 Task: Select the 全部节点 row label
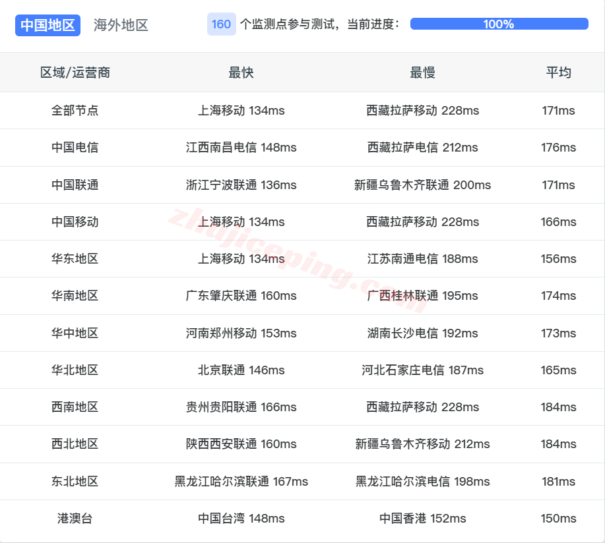coord(75,111)
